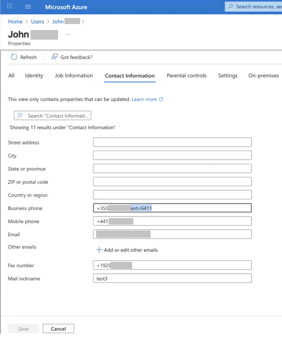Open the On-premises tab
This screenshot has width=282, height=341.
[264, 76]
